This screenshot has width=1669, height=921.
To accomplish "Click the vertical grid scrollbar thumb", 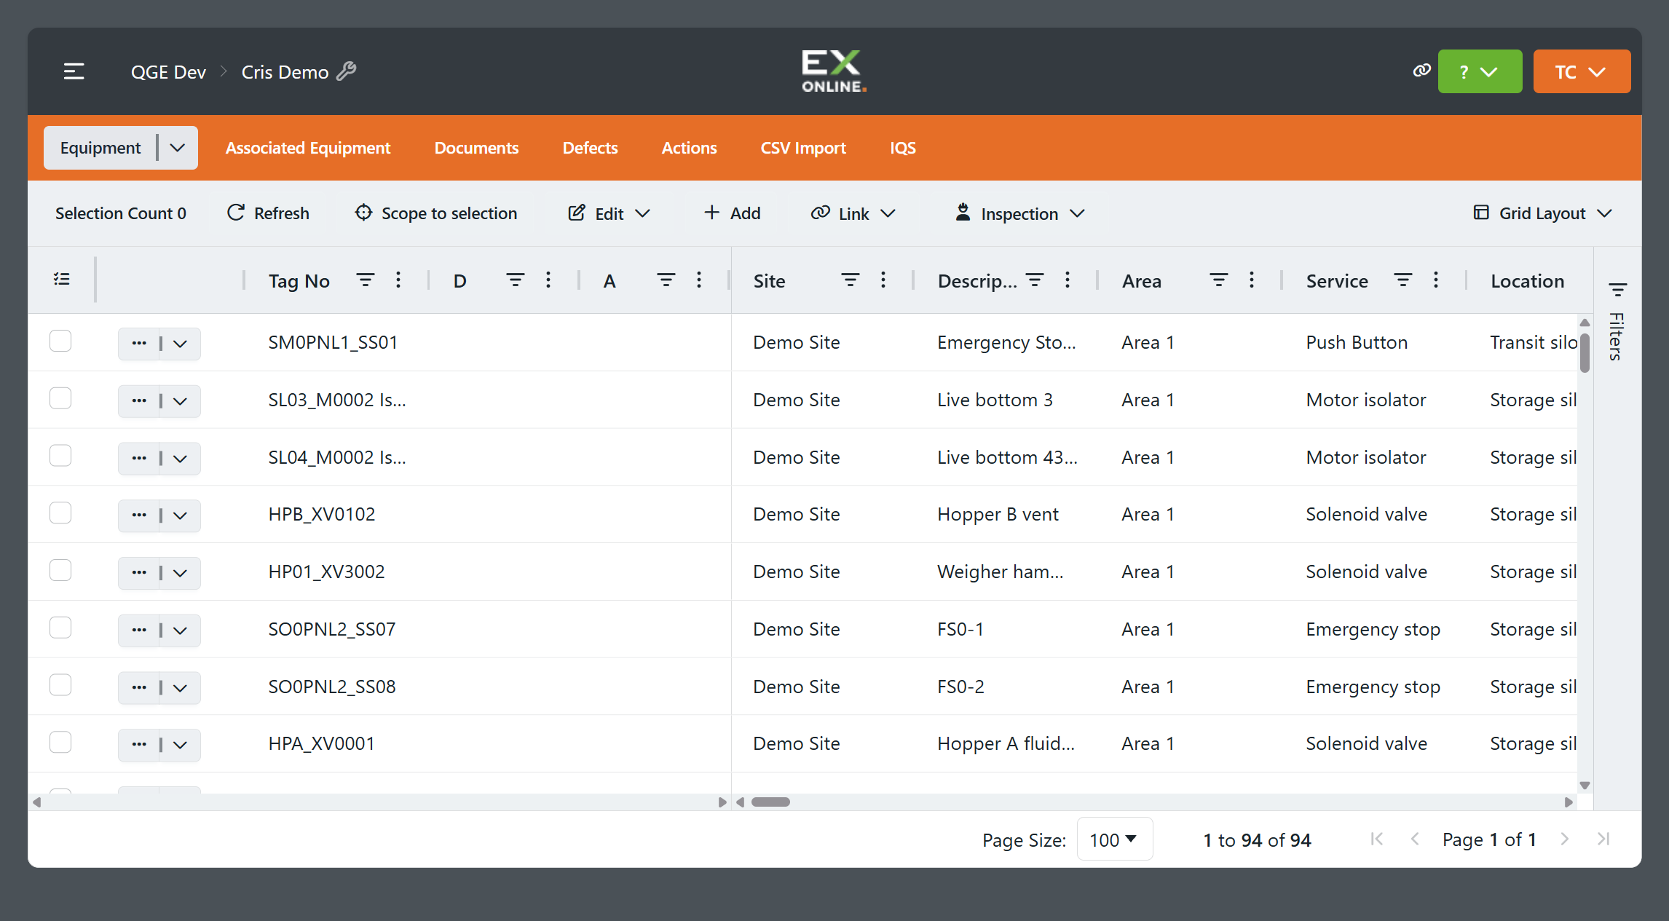I will point(1585,353).
